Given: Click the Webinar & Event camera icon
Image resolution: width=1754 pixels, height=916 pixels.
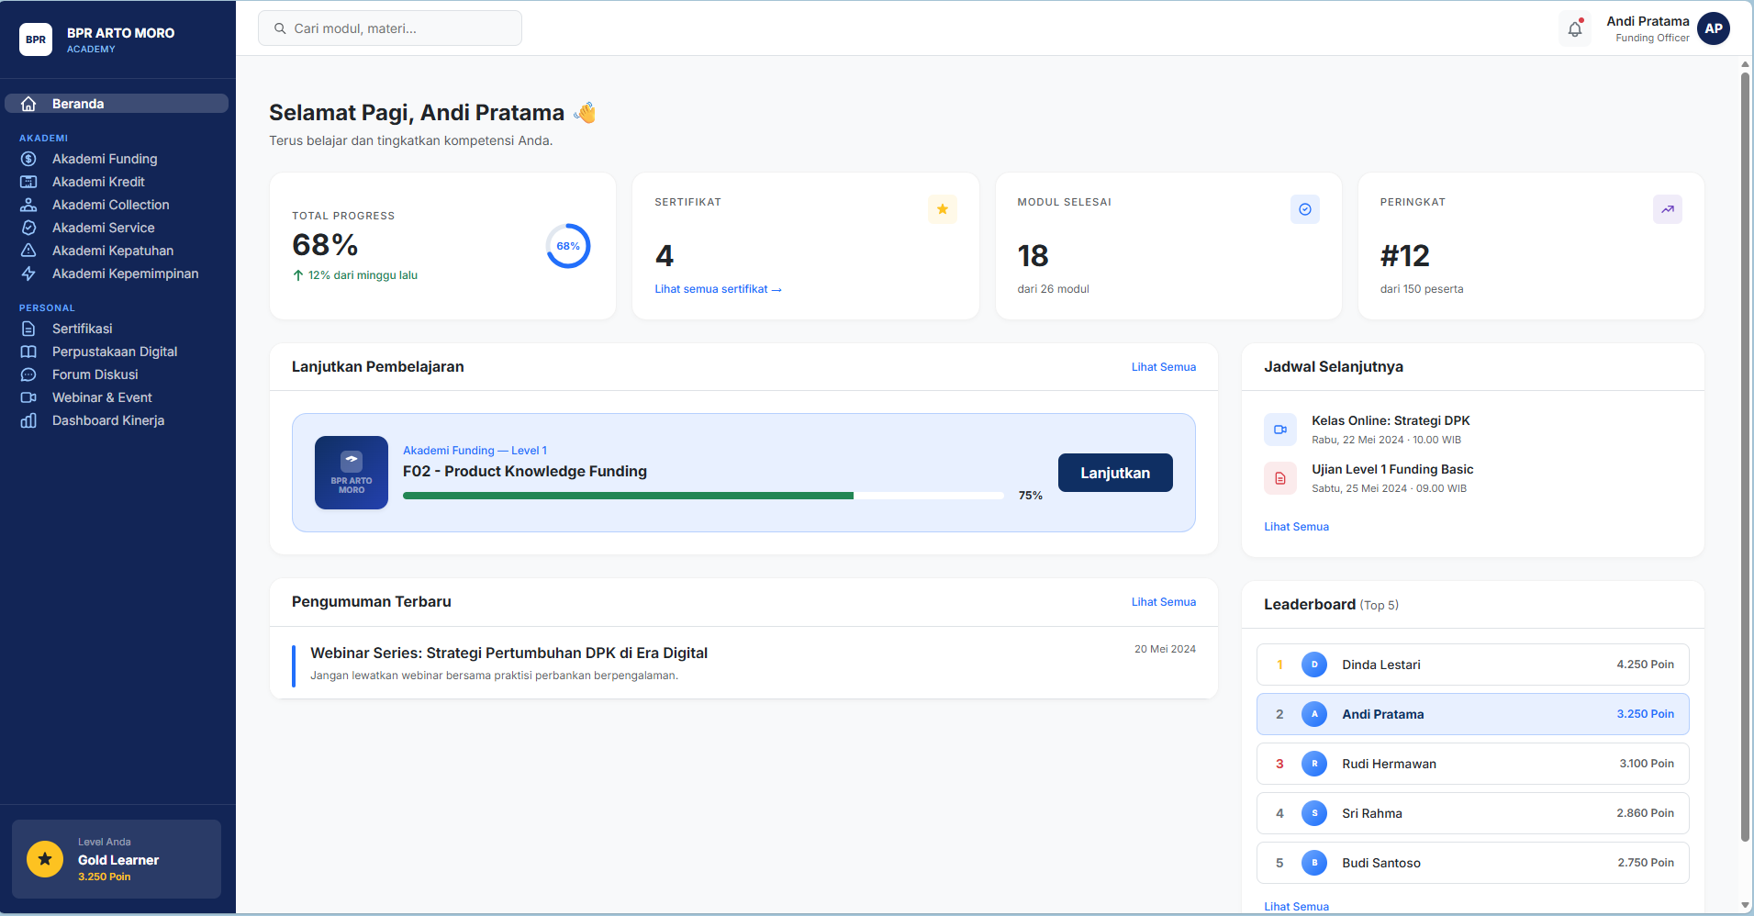Looking at the screenshot, I should 28,397.
